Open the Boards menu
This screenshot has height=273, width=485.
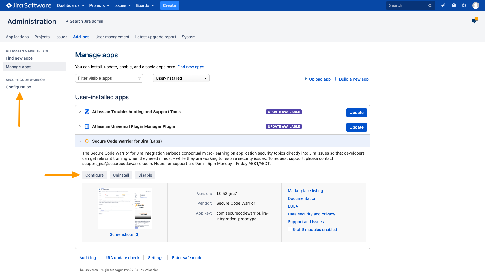click(145, 5)
